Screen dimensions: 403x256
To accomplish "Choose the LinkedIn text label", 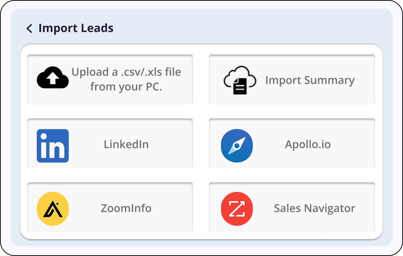I will pos(126,144).
